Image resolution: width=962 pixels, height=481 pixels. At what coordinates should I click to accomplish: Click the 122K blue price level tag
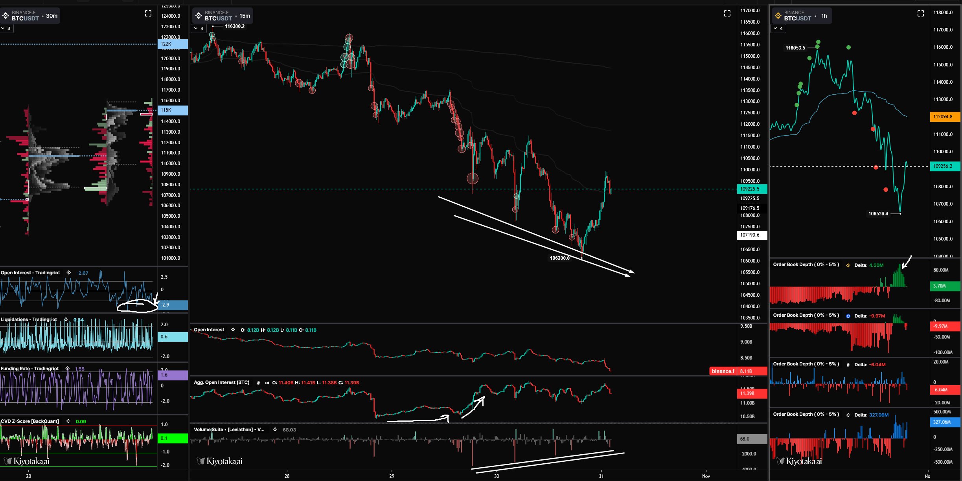(172, 44)
